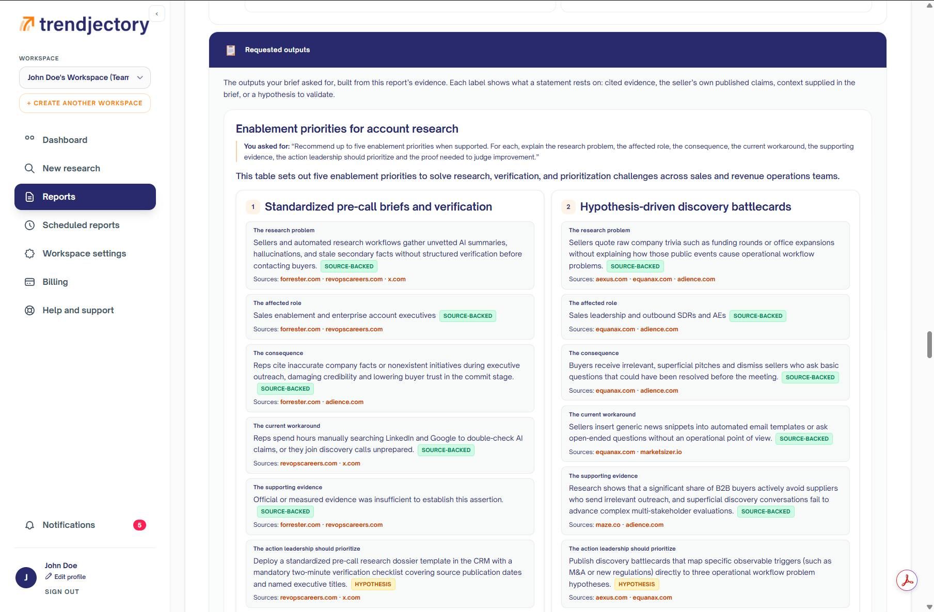Image resolution: width=934 pixels, height=612 pixels.
Task: Click the number 2 priority badge
Action: (568, 207)
